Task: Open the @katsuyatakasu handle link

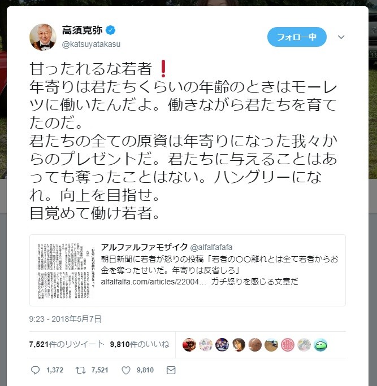Action: (x=91, y=44)
